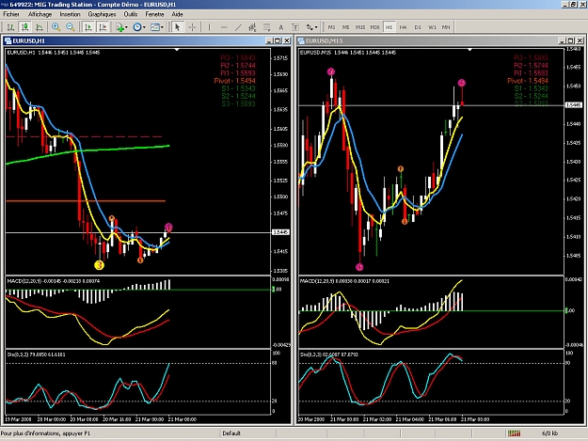
Task: Click Pivot - 1.5494 label in M15 chart
Action: (527, 81)
